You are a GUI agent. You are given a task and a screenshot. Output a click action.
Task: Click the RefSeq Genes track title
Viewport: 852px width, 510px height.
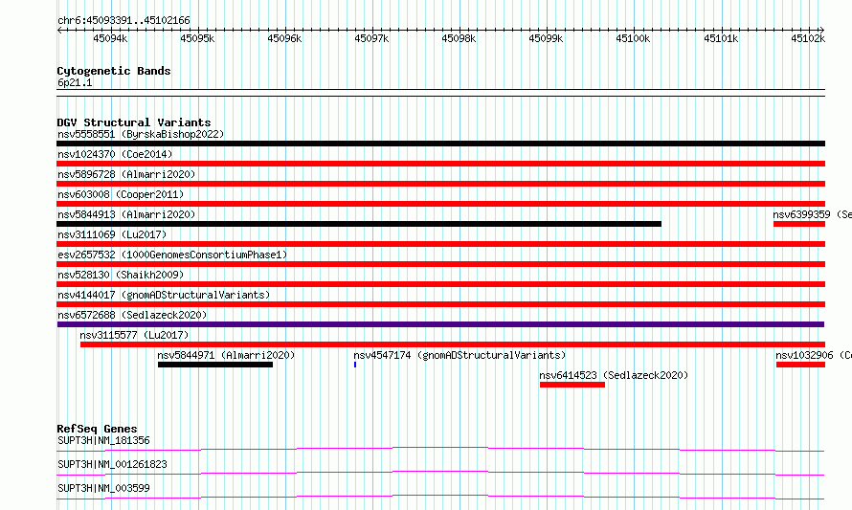(98, 429)
